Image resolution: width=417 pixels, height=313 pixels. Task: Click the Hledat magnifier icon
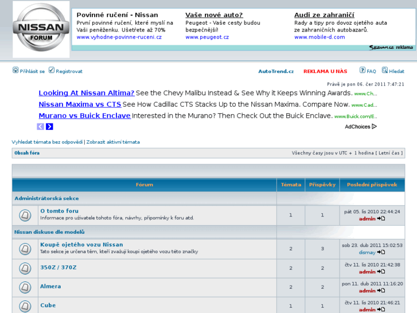[385, 70]
